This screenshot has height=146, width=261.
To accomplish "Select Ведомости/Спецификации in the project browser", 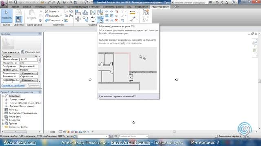I will click(x=23, y=113).
